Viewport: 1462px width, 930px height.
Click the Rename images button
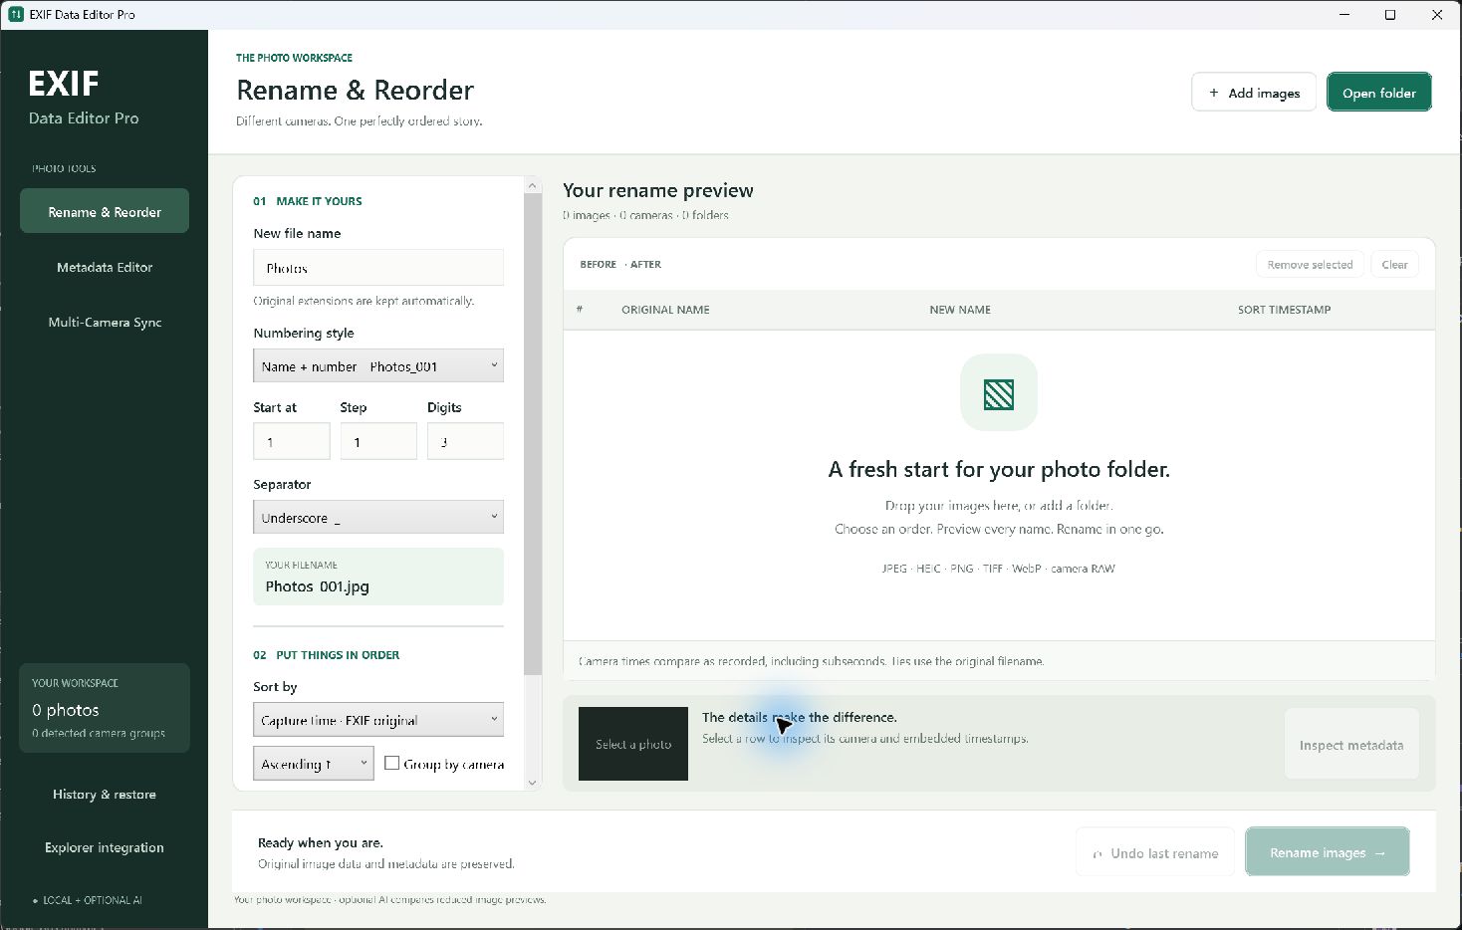pyautogui.click(x=1328, y=852)
